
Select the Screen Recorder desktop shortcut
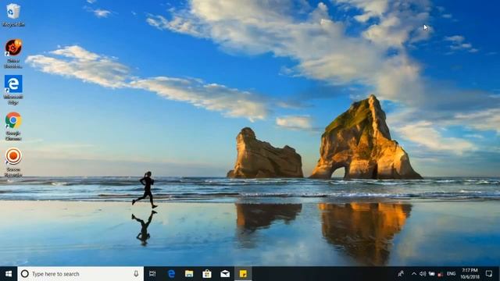[x=13, y=162]
